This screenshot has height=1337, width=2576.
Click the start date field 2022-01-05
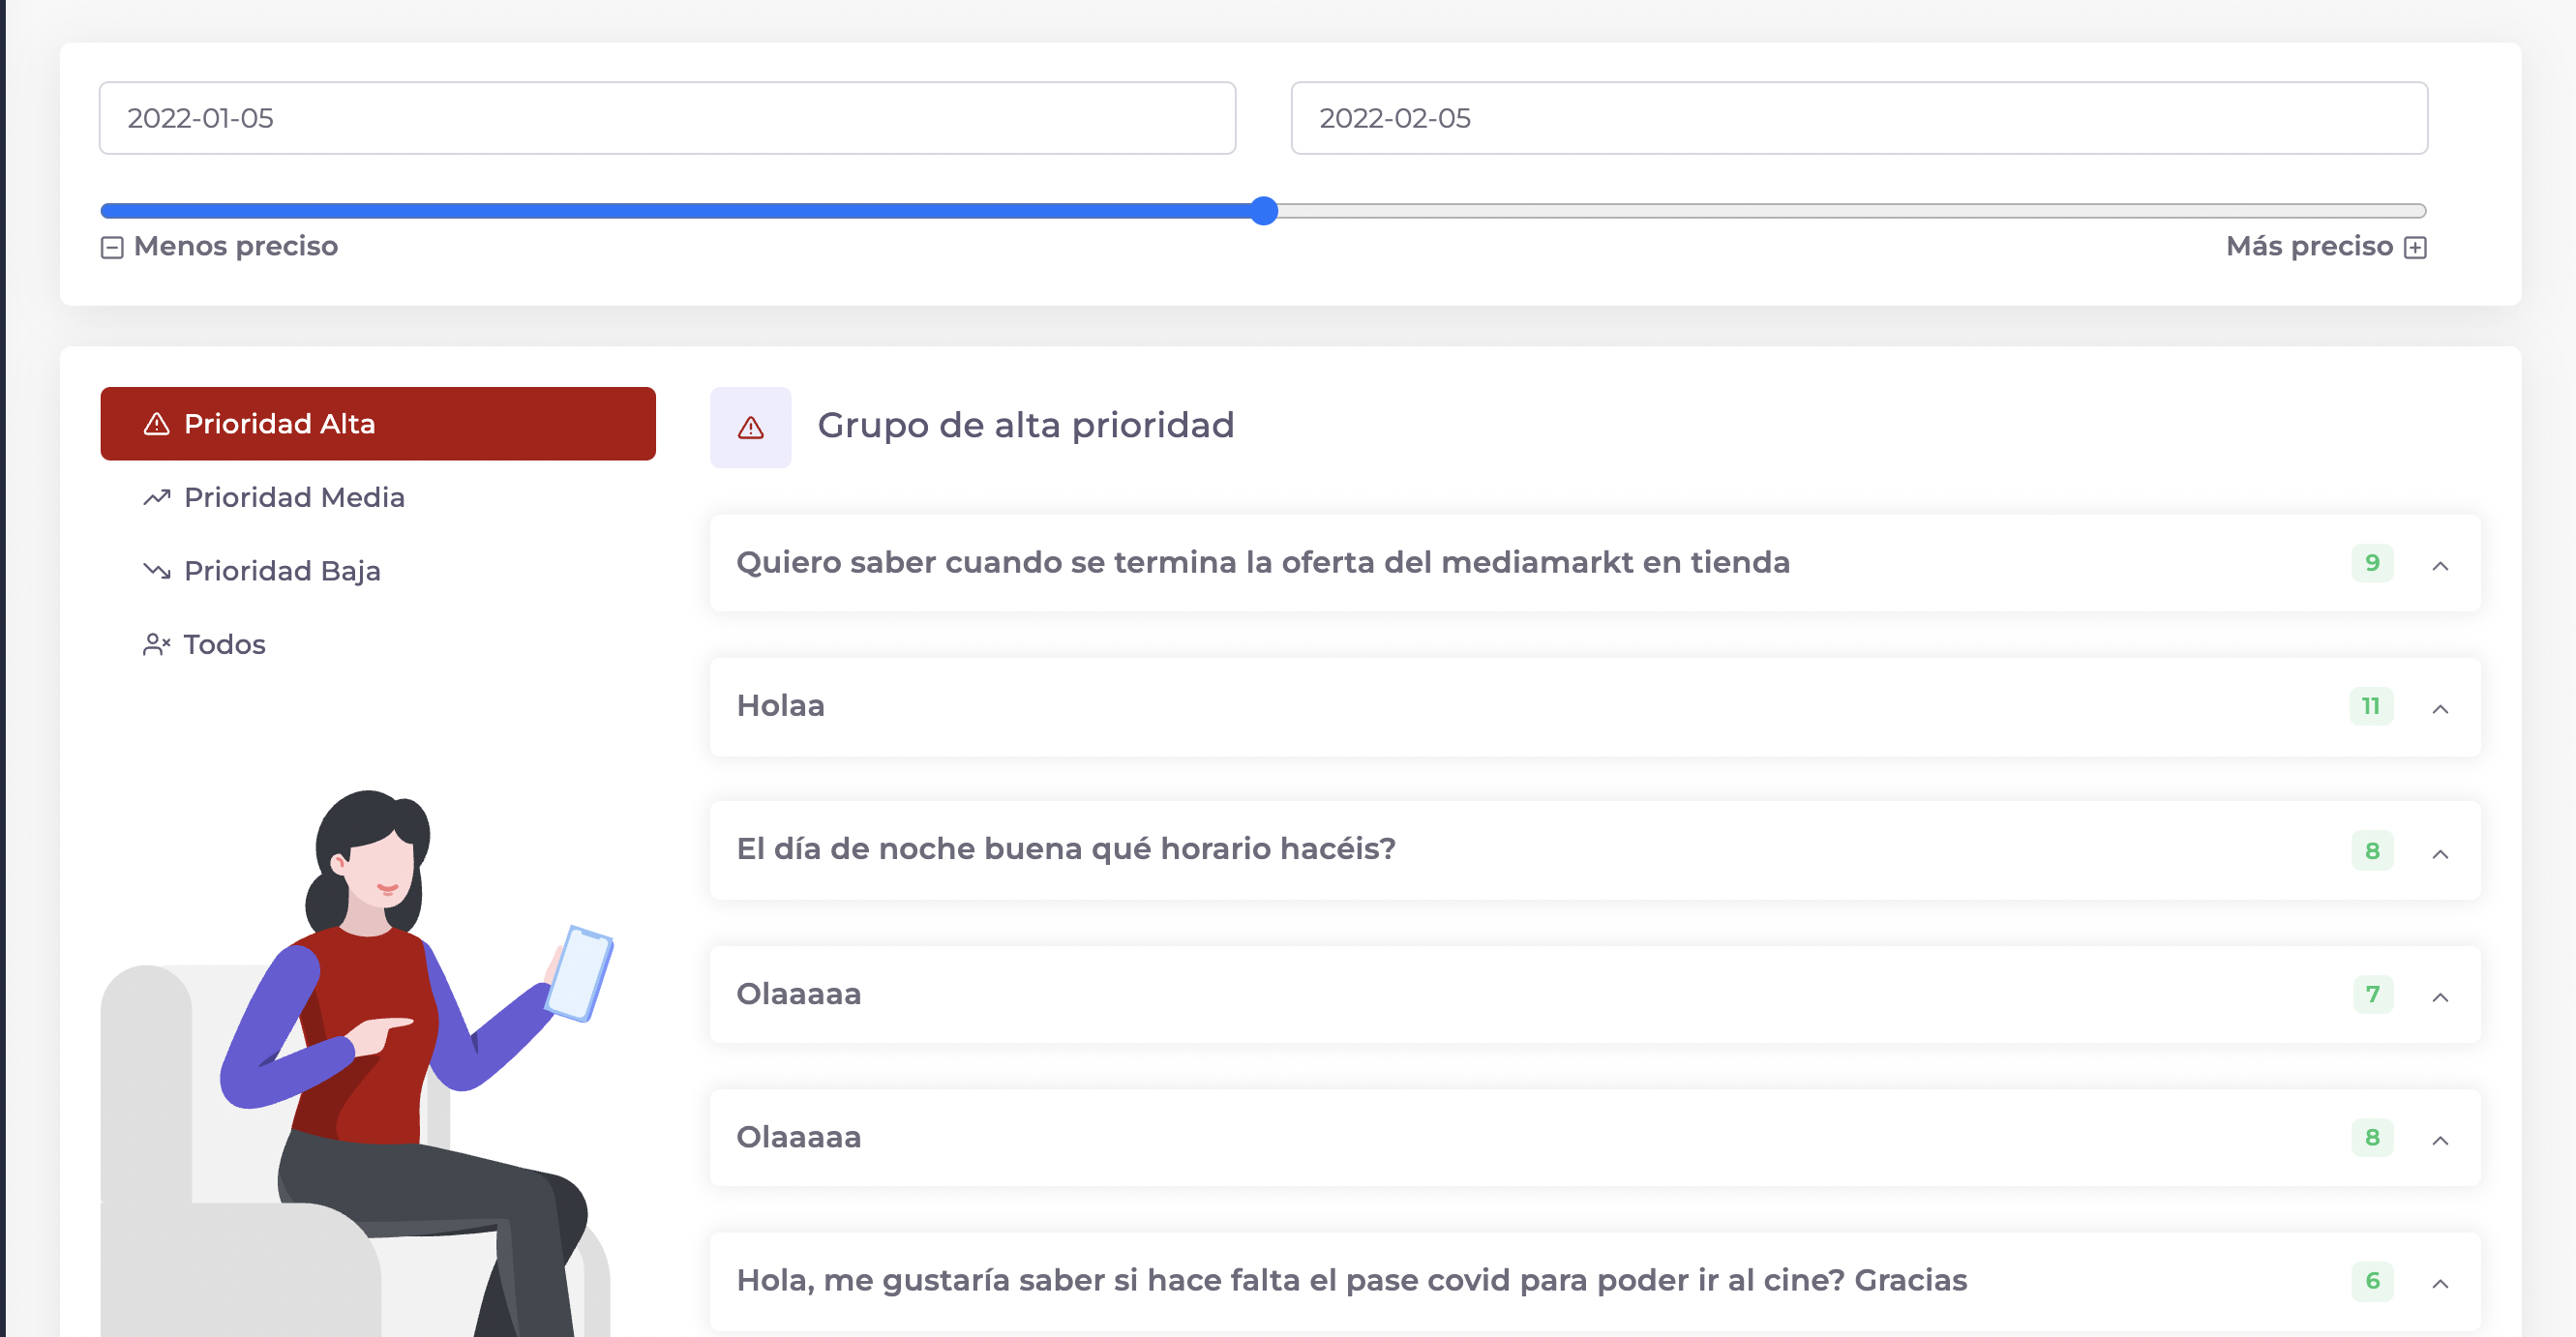point(668,118)
